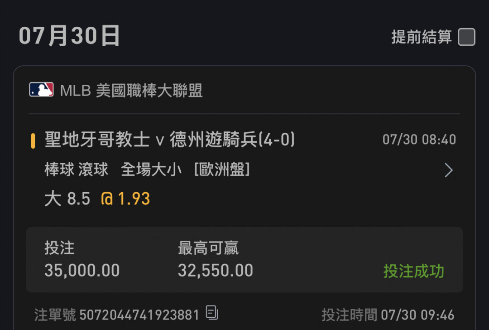This screenshot has width=489, height=330.
Task: Tick the 提前結算 checkbox
Action: (x=466, y=37)
